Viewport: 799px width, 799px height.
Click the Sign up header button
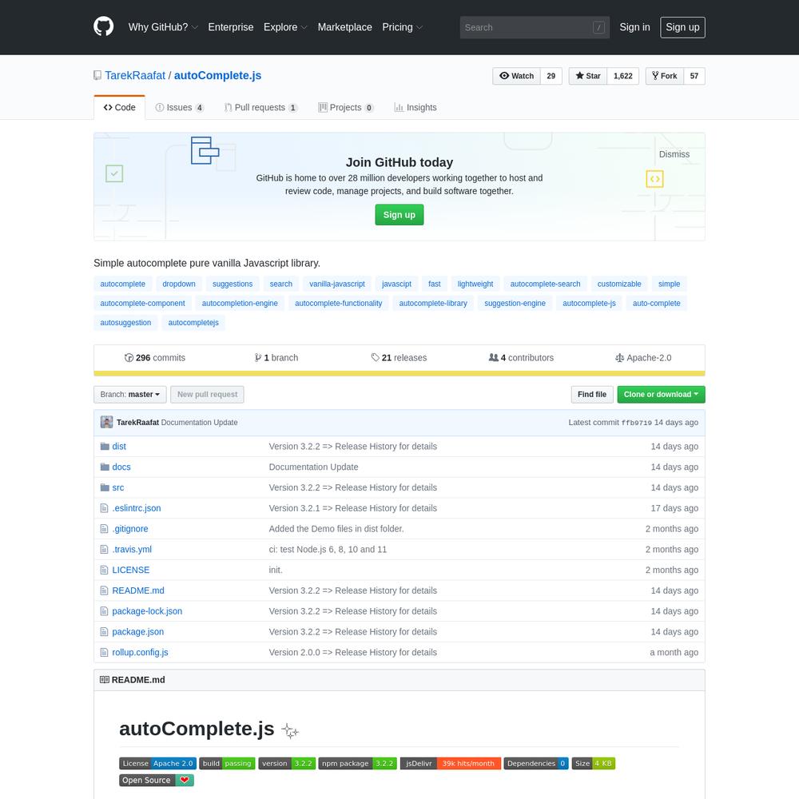pos(682,27)
